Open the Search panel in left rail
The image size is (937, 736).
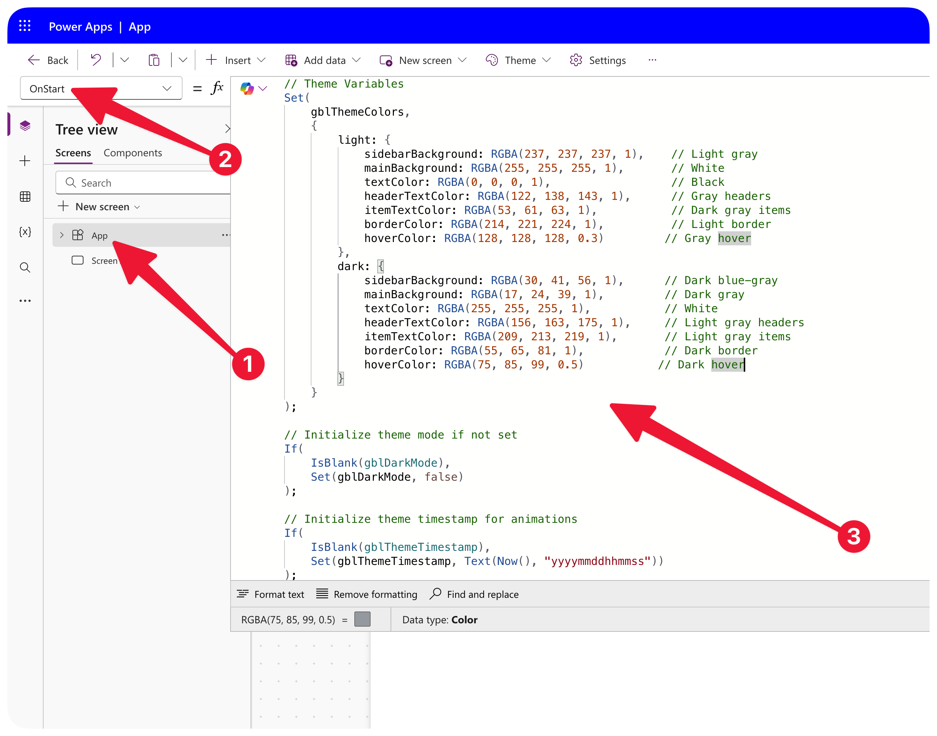25,268
